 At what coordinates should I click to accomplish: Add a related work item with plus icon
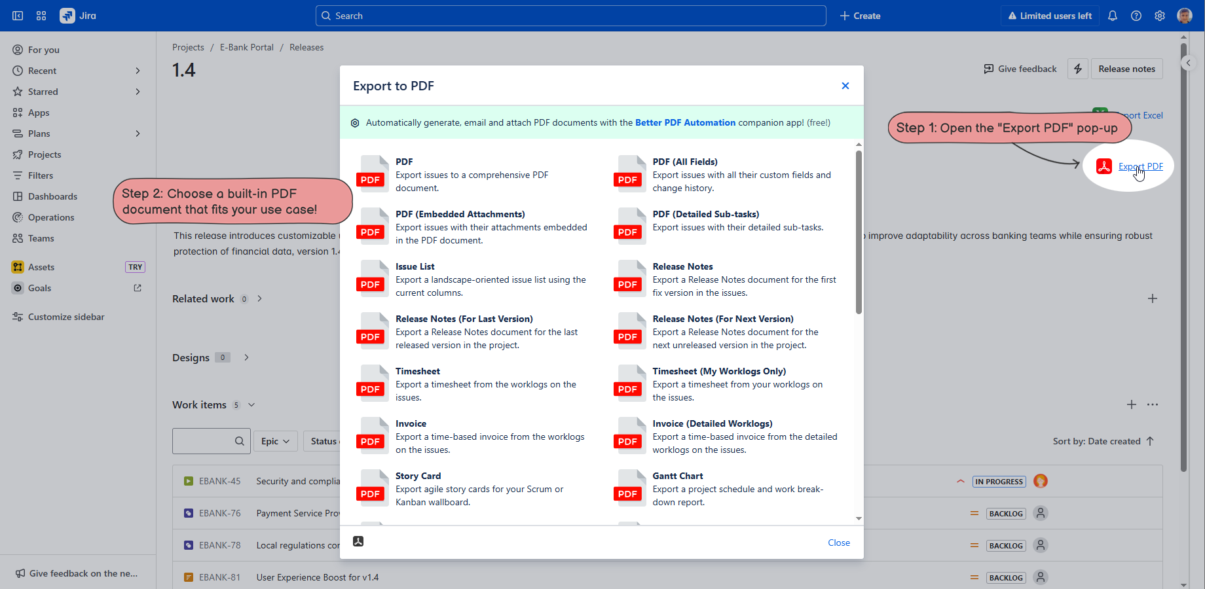pyautogui.click(x=1153, y=298)
